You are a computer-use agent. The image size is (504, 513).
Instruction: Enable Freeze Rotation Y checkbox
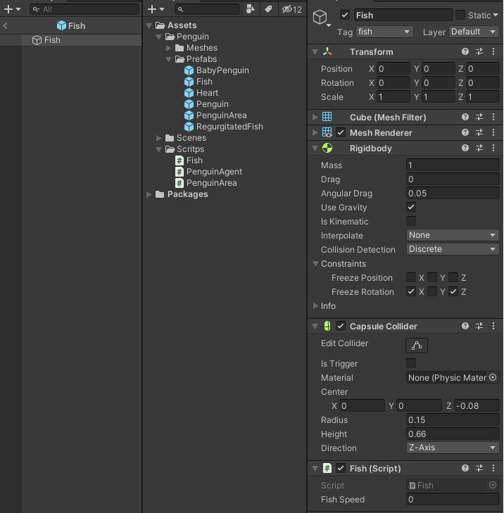coord(432,291)
